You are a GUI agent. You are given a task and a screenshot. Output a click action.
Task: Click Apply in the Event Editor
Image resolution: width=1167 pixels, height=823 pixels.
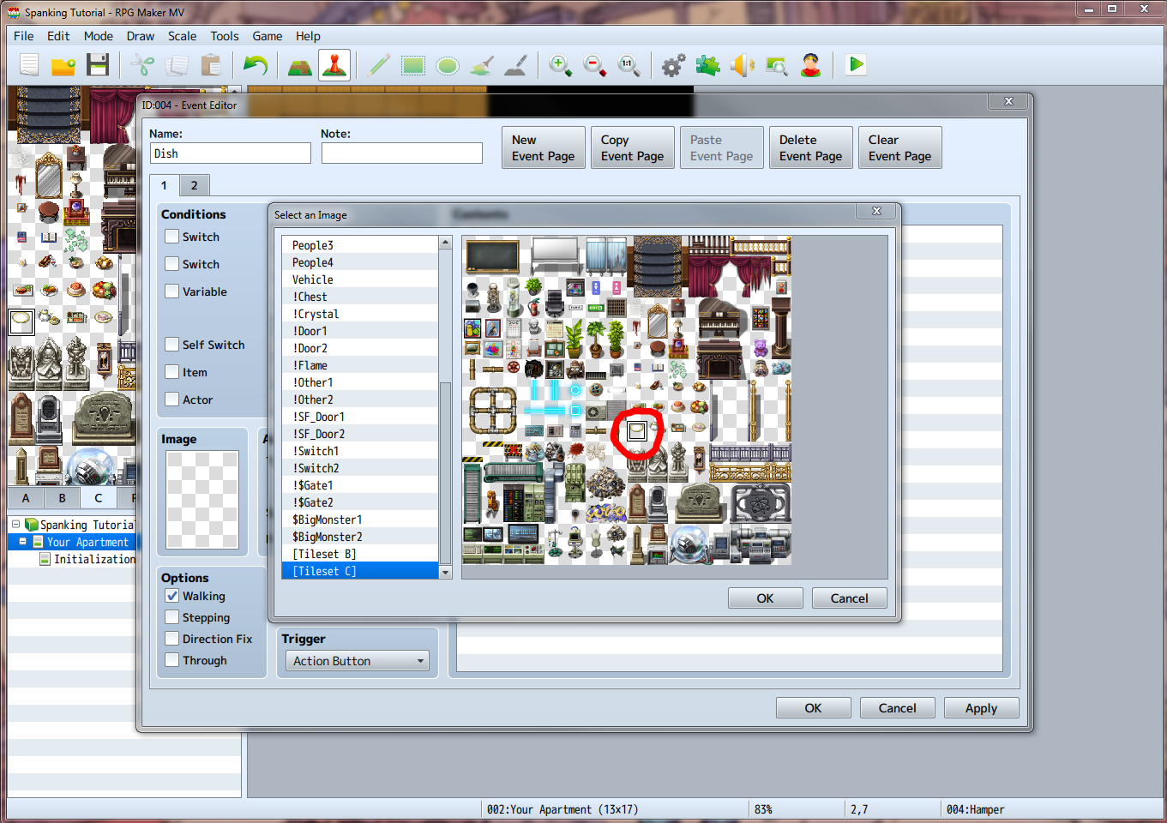982,708
